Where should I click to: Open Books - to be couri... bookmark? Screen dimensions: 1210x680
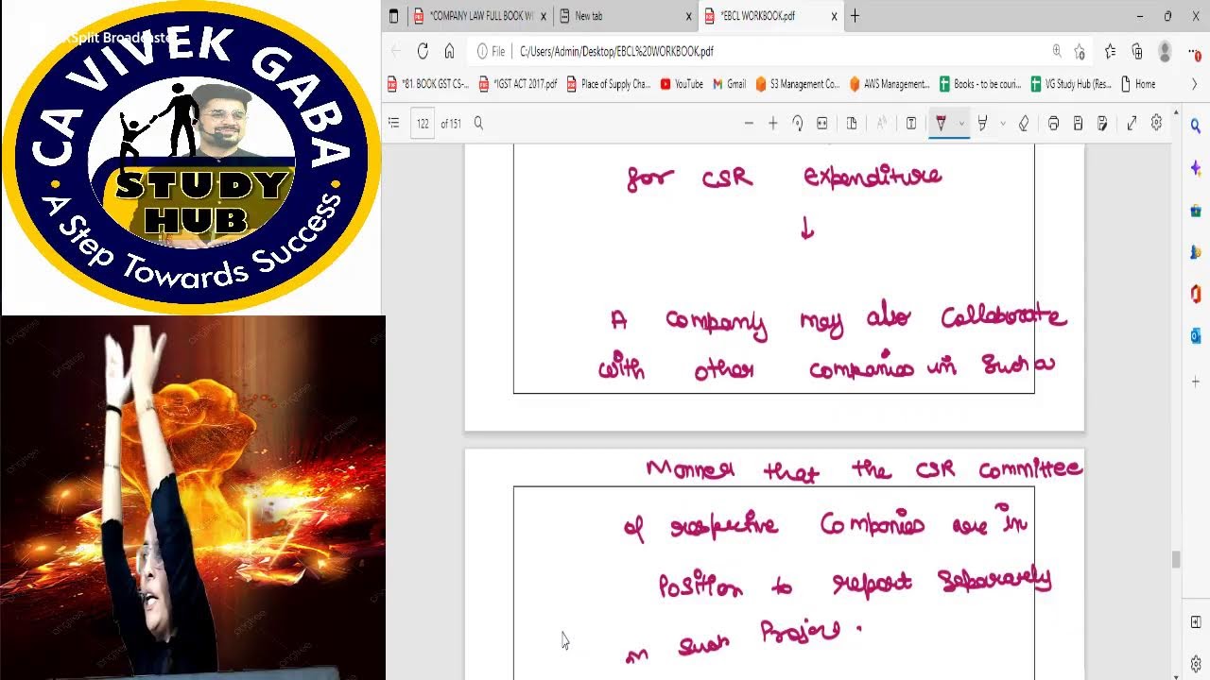pyautogui.click(x=980, y=84)
